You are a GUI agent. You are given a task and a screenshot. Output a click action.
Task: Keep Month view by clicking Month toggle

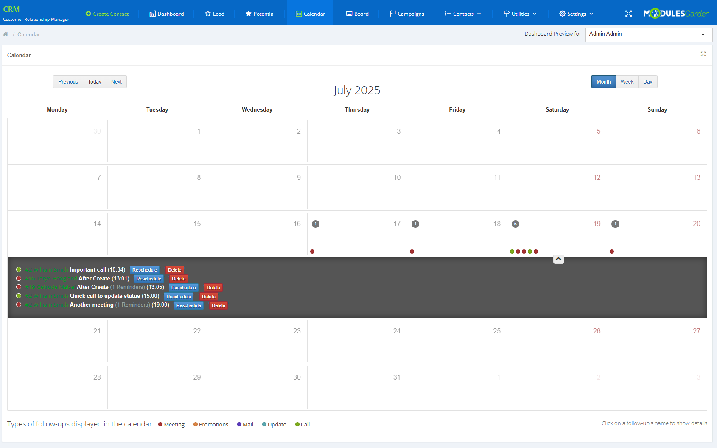point(603,81)
